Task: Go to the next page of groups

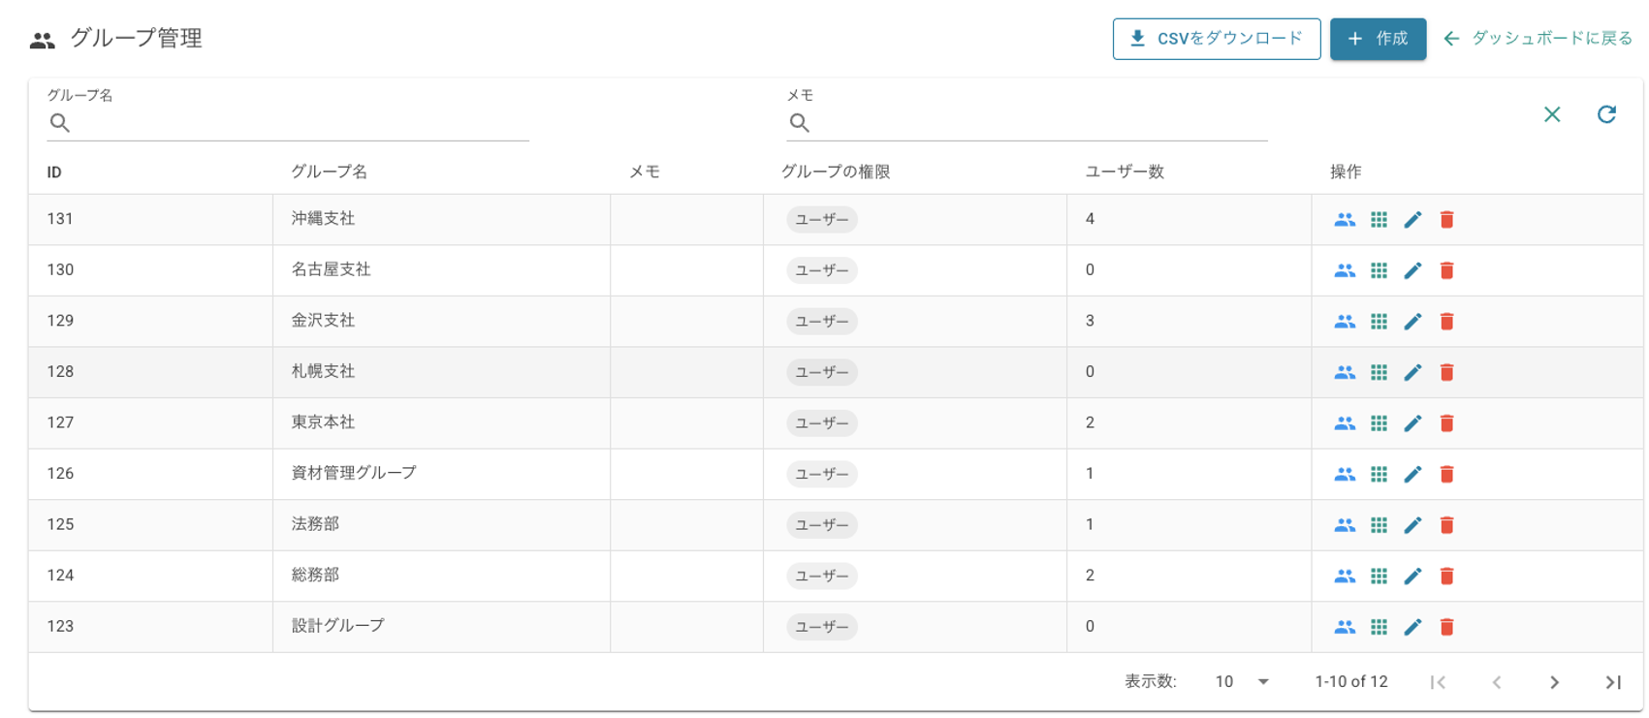Action: pyautogui.click(x=1554, y=682)
